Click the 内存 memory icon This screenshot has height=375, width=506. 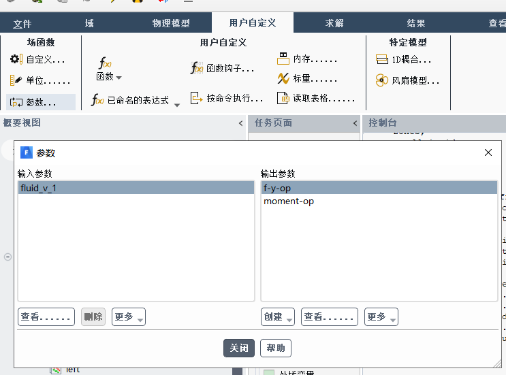coord(283,59)
